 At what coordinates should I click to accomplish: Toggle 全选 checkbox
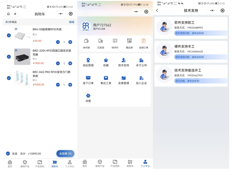click(x=8, y=153)
